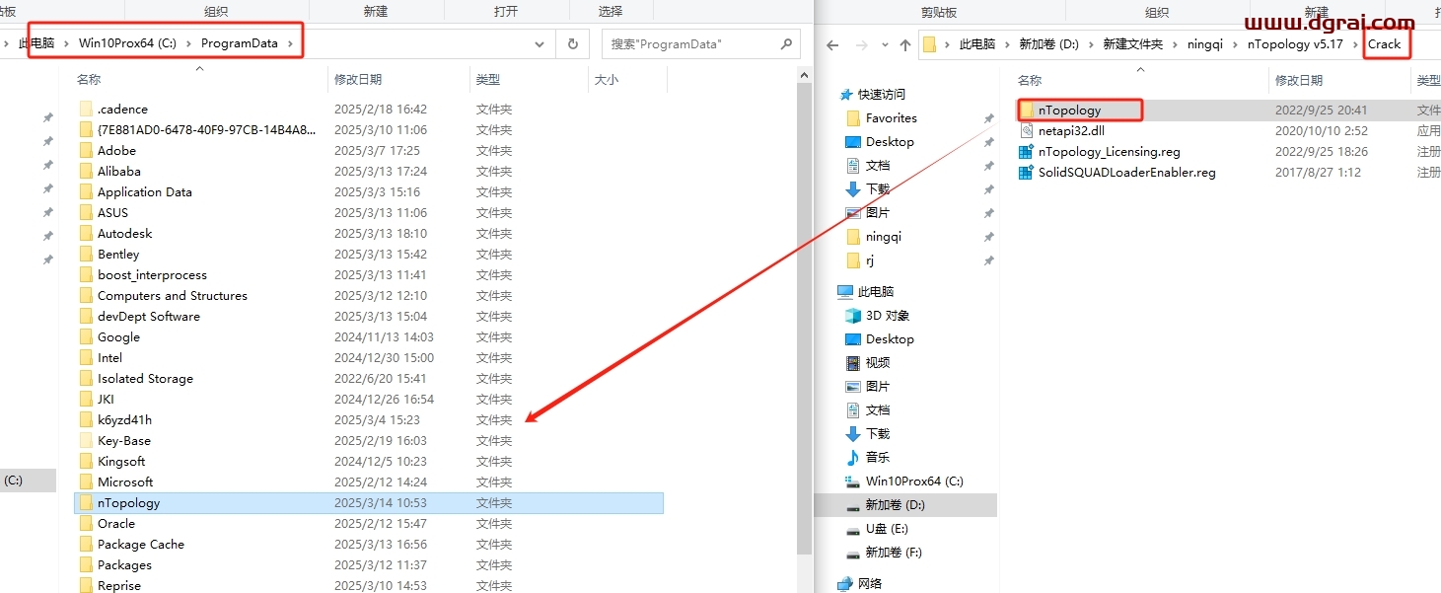Viewport: 1441px width, 593px height.
Task: Click the 3D 对象 icon in sidebar
Action: tap(853, 316)
